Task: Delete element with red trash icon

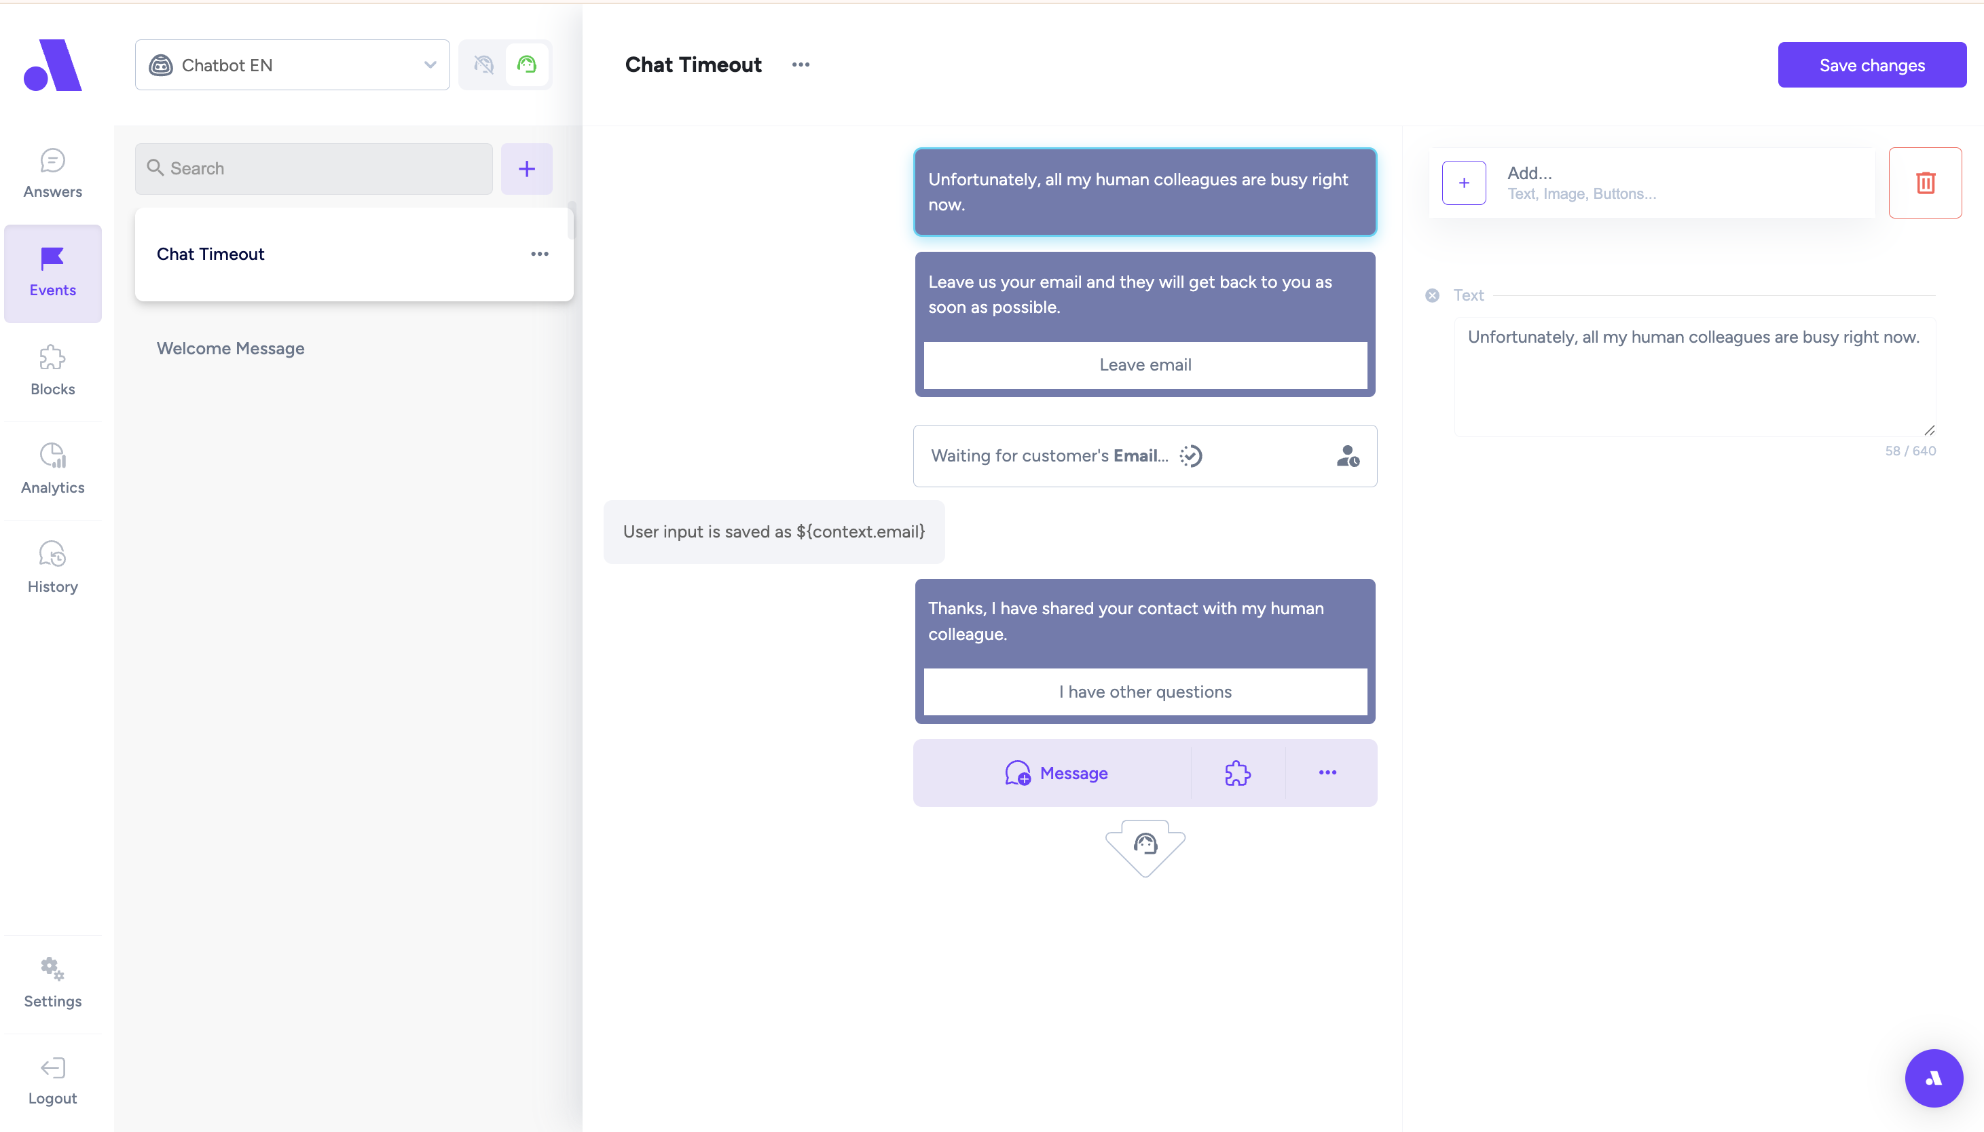Action: (1925, 183)
